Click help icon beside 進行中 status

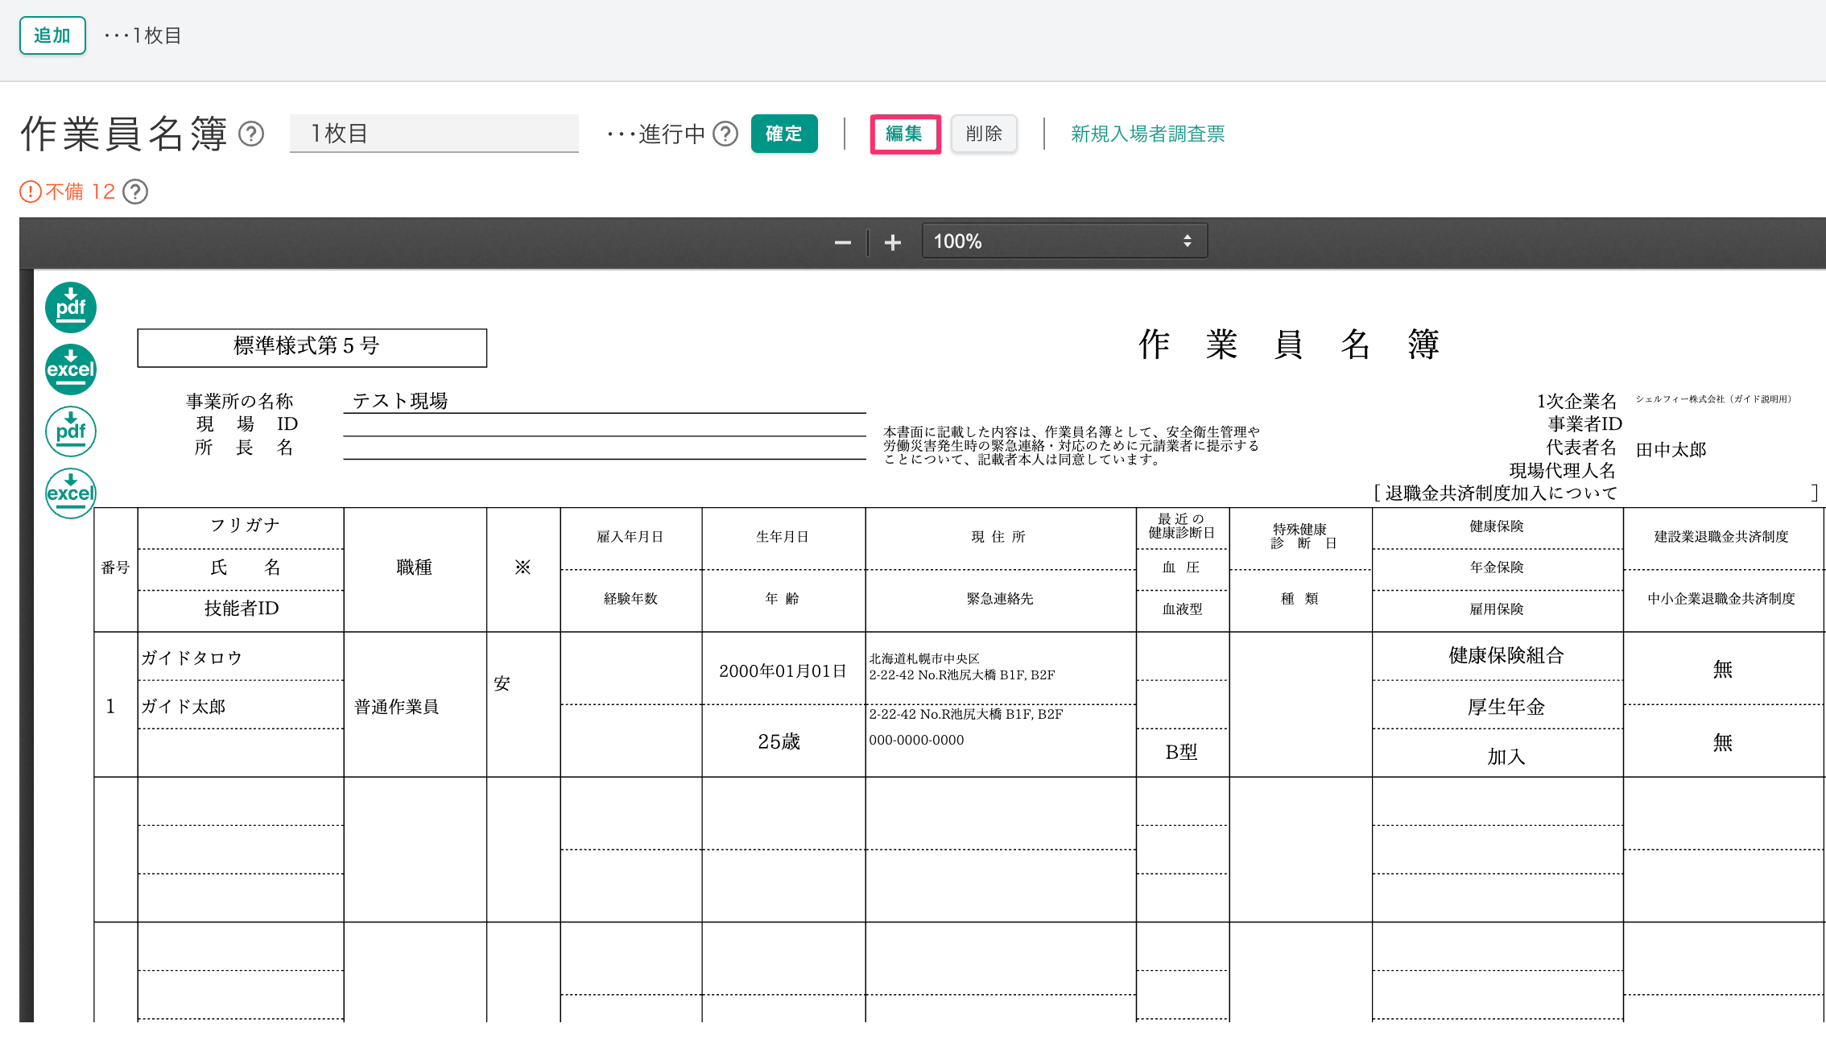coord(725,134)
